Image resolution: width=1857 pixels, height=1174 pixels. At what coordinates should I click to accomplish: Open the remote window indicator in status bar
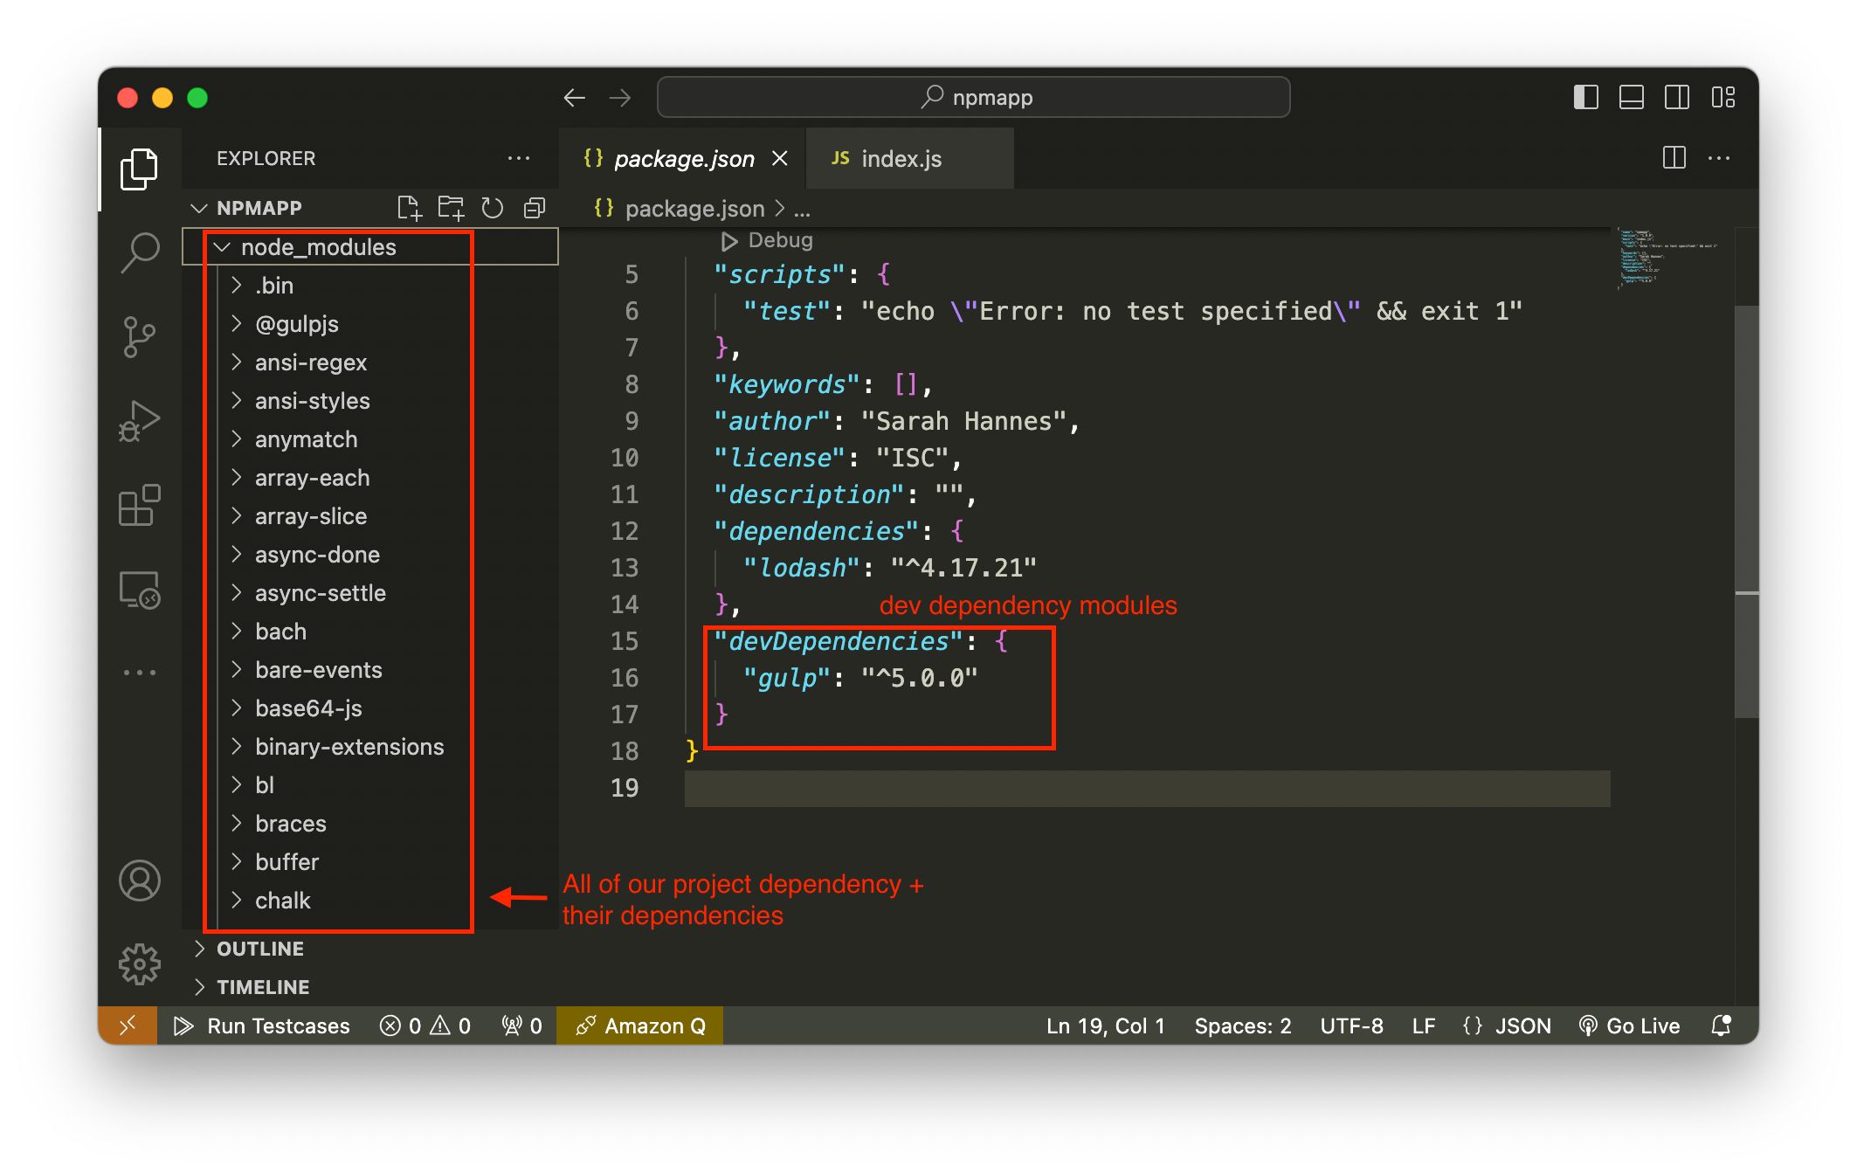point(128,1026)
